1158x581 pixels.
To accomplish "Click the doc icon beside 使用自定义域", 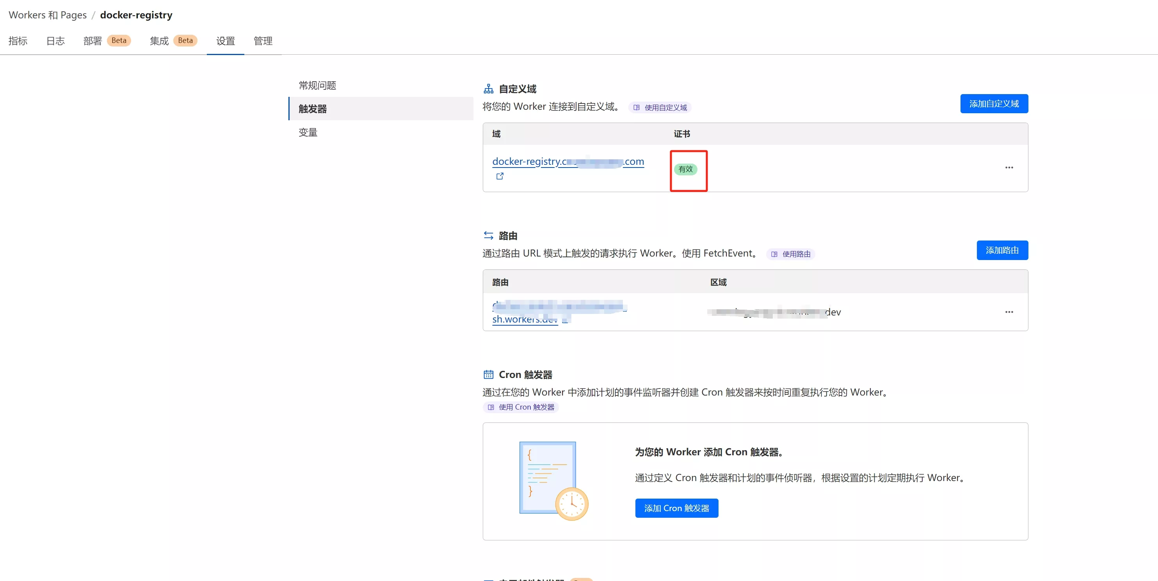I will click(x=637, y=107).
